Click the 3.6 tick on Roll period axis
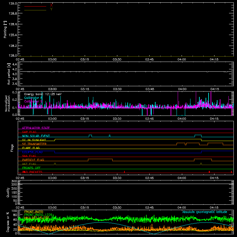This screenshot has height=237, width=237. [15, 84]
